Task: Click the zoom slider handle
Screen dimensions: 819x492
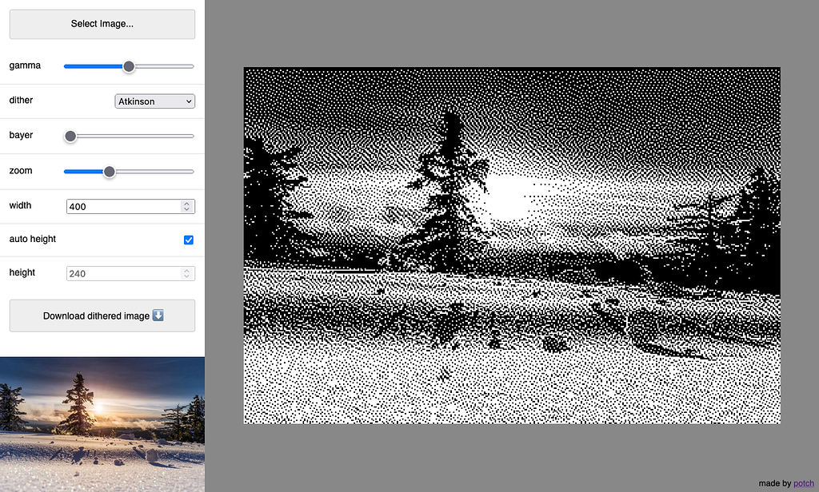Action: [x=109, y=172]
